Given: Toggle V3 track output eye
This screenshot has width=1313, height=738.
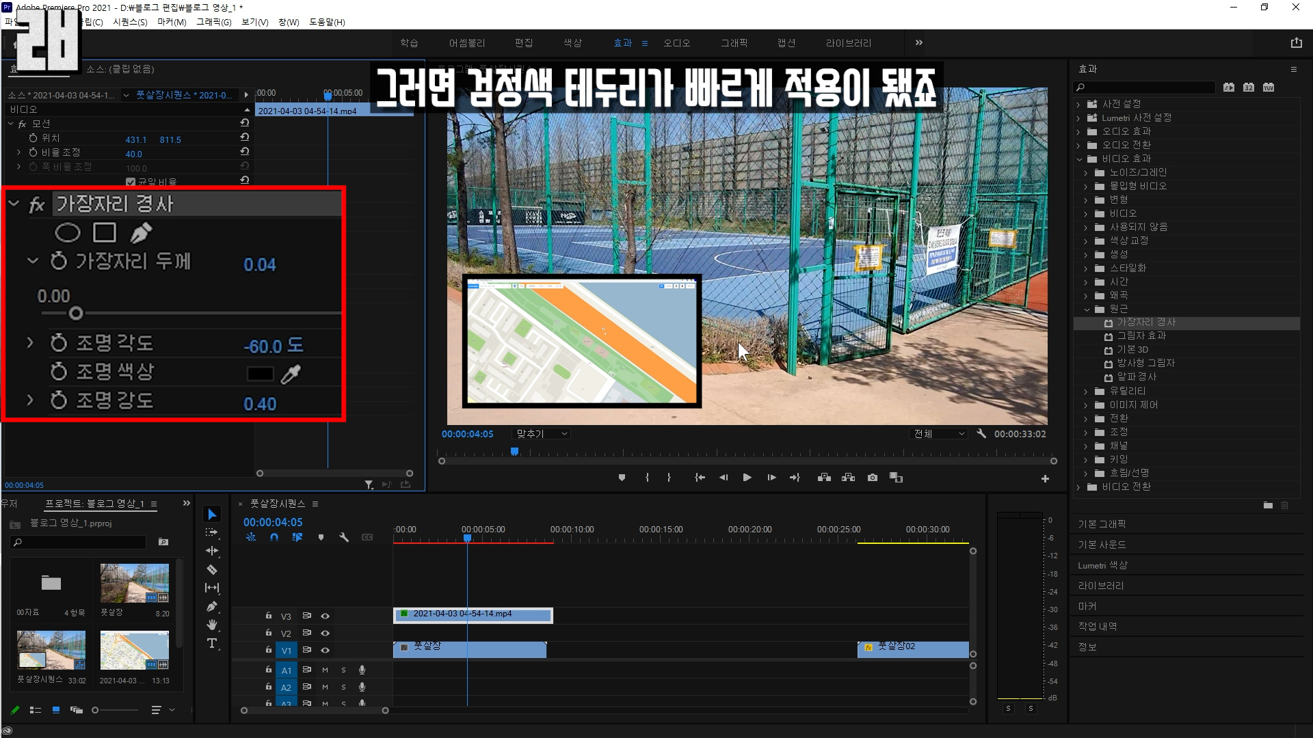Looking at the screenshot, I should click(326, 616).
